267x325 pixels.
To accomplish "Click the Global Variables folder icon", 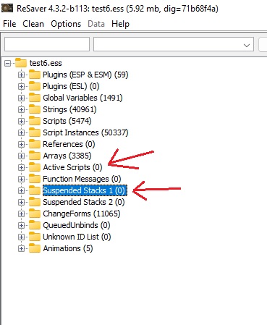I will click(x=35, y=98).
